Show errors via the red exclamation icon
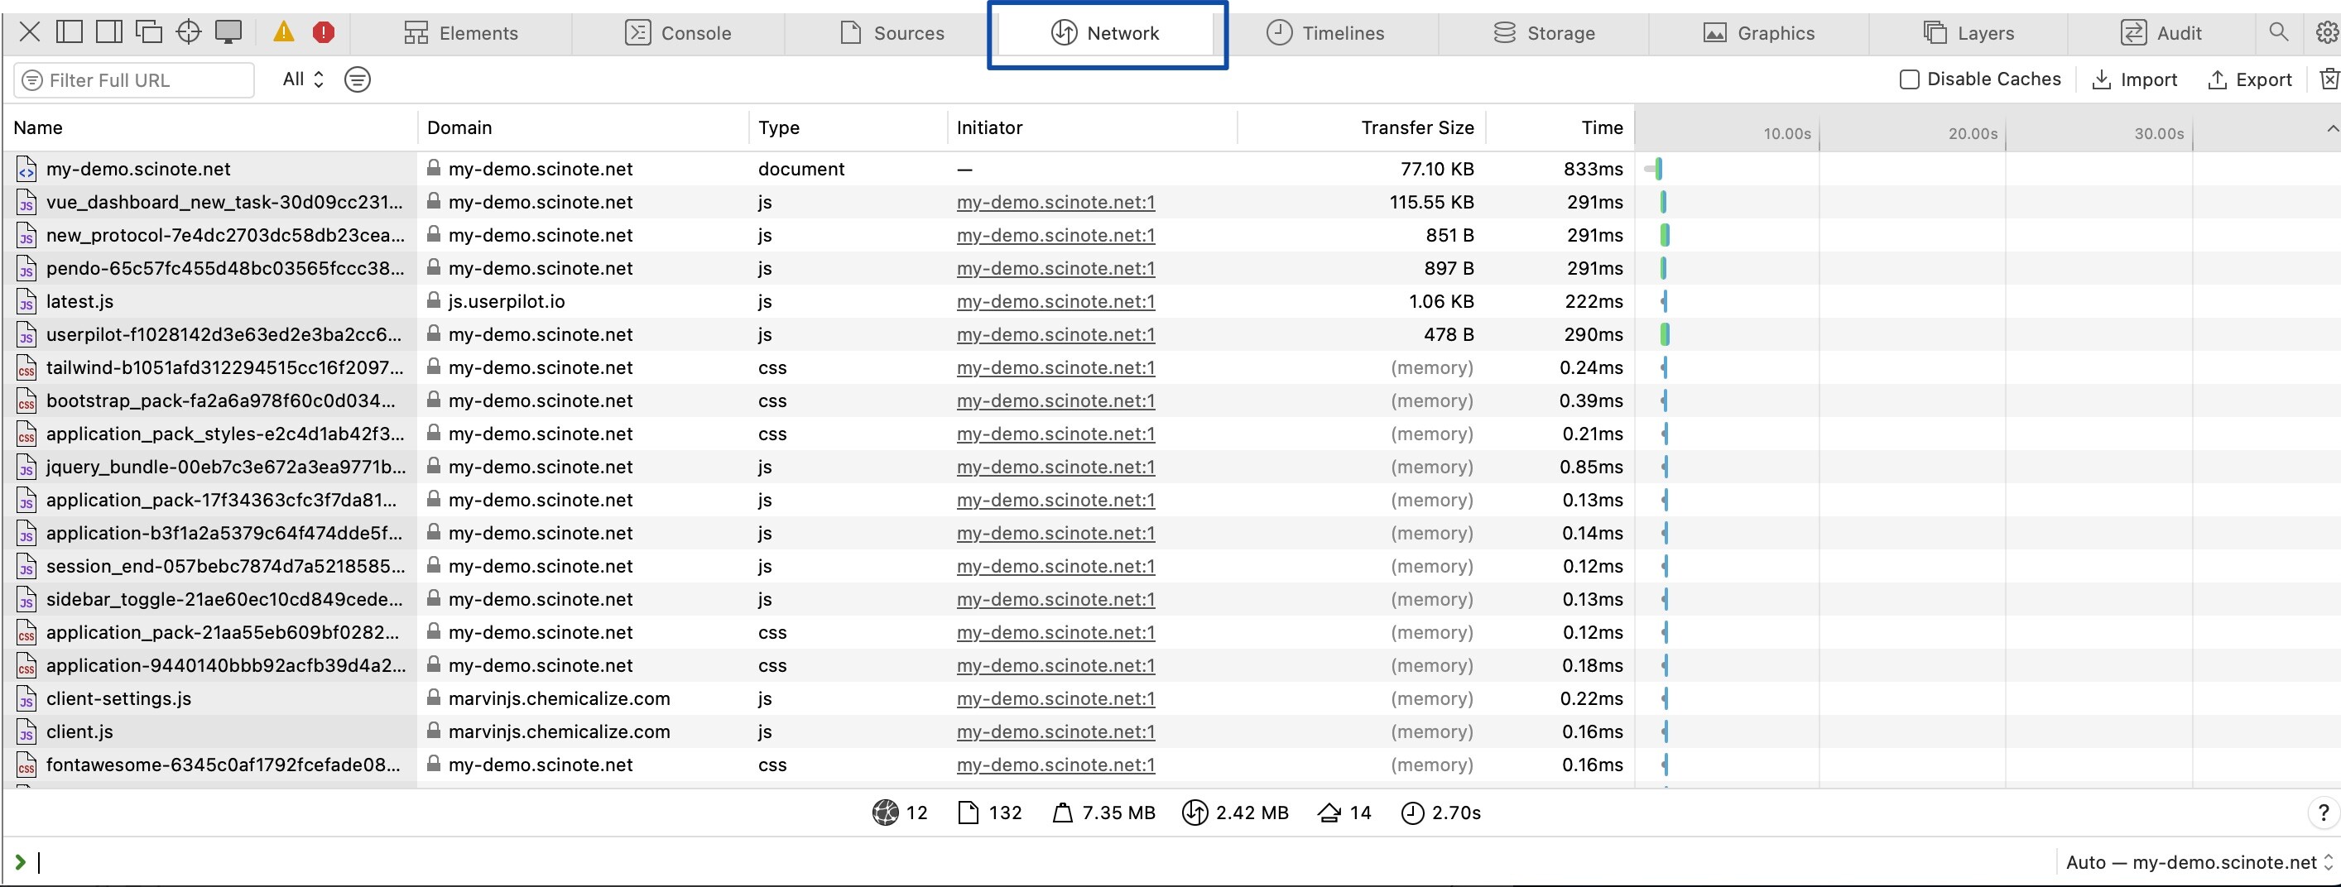 (324, 33)
